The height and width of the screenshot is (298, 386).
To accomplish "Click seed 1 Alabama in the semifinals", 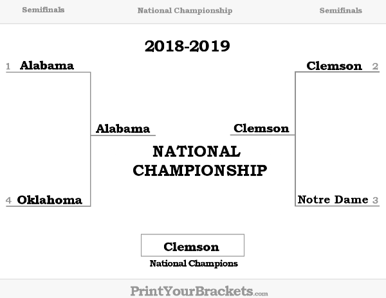I will (x=47, y=66).
